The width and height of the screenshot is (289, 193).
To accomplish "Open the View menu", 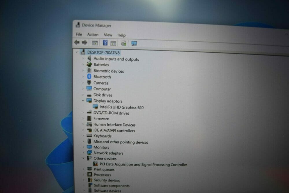I will point(108,35).
